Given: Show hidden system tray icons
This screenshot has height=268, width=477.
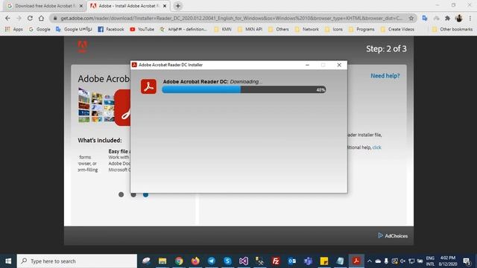Looking at the screenshot, I should (x=370, y=261).
